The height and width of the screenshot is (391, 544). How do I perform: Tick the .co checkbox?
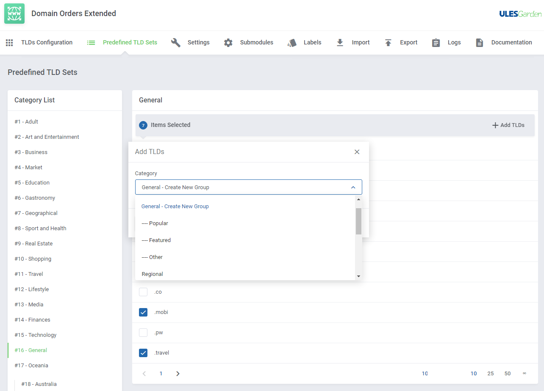143,292
